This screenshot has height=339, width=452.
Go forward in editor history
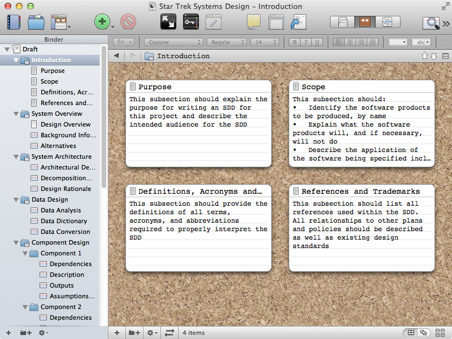coord(132,55)
